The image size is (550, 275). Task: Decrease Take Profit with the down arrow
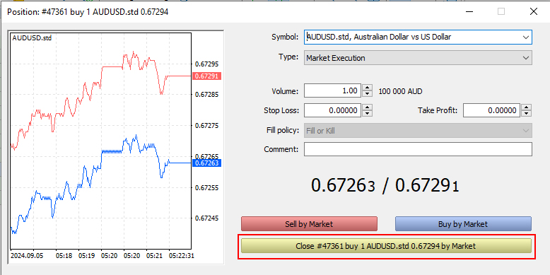(526, 113)
